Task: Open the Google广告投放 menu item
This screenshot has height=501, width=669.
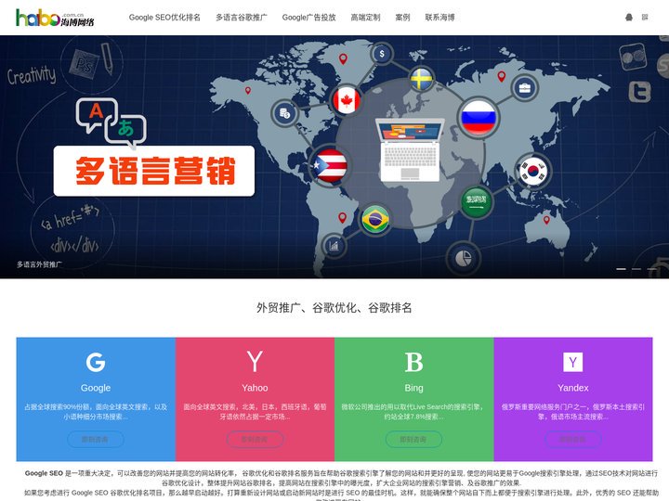Action: point(308,18)
